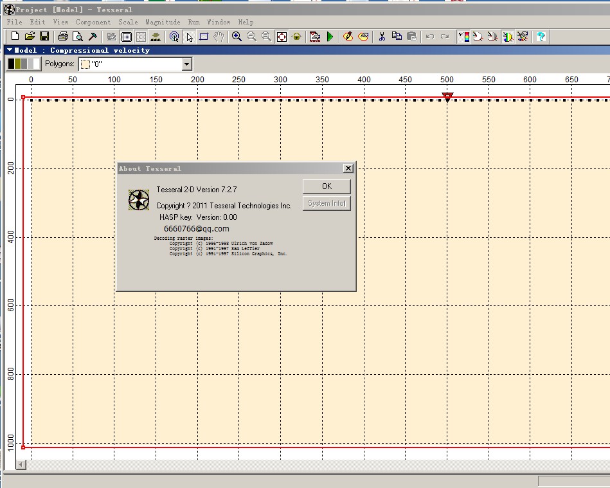610x488 pixels.
Task: Save the project with the floppy disk icon
Action: pyautogui.click(x=44, y=37)
